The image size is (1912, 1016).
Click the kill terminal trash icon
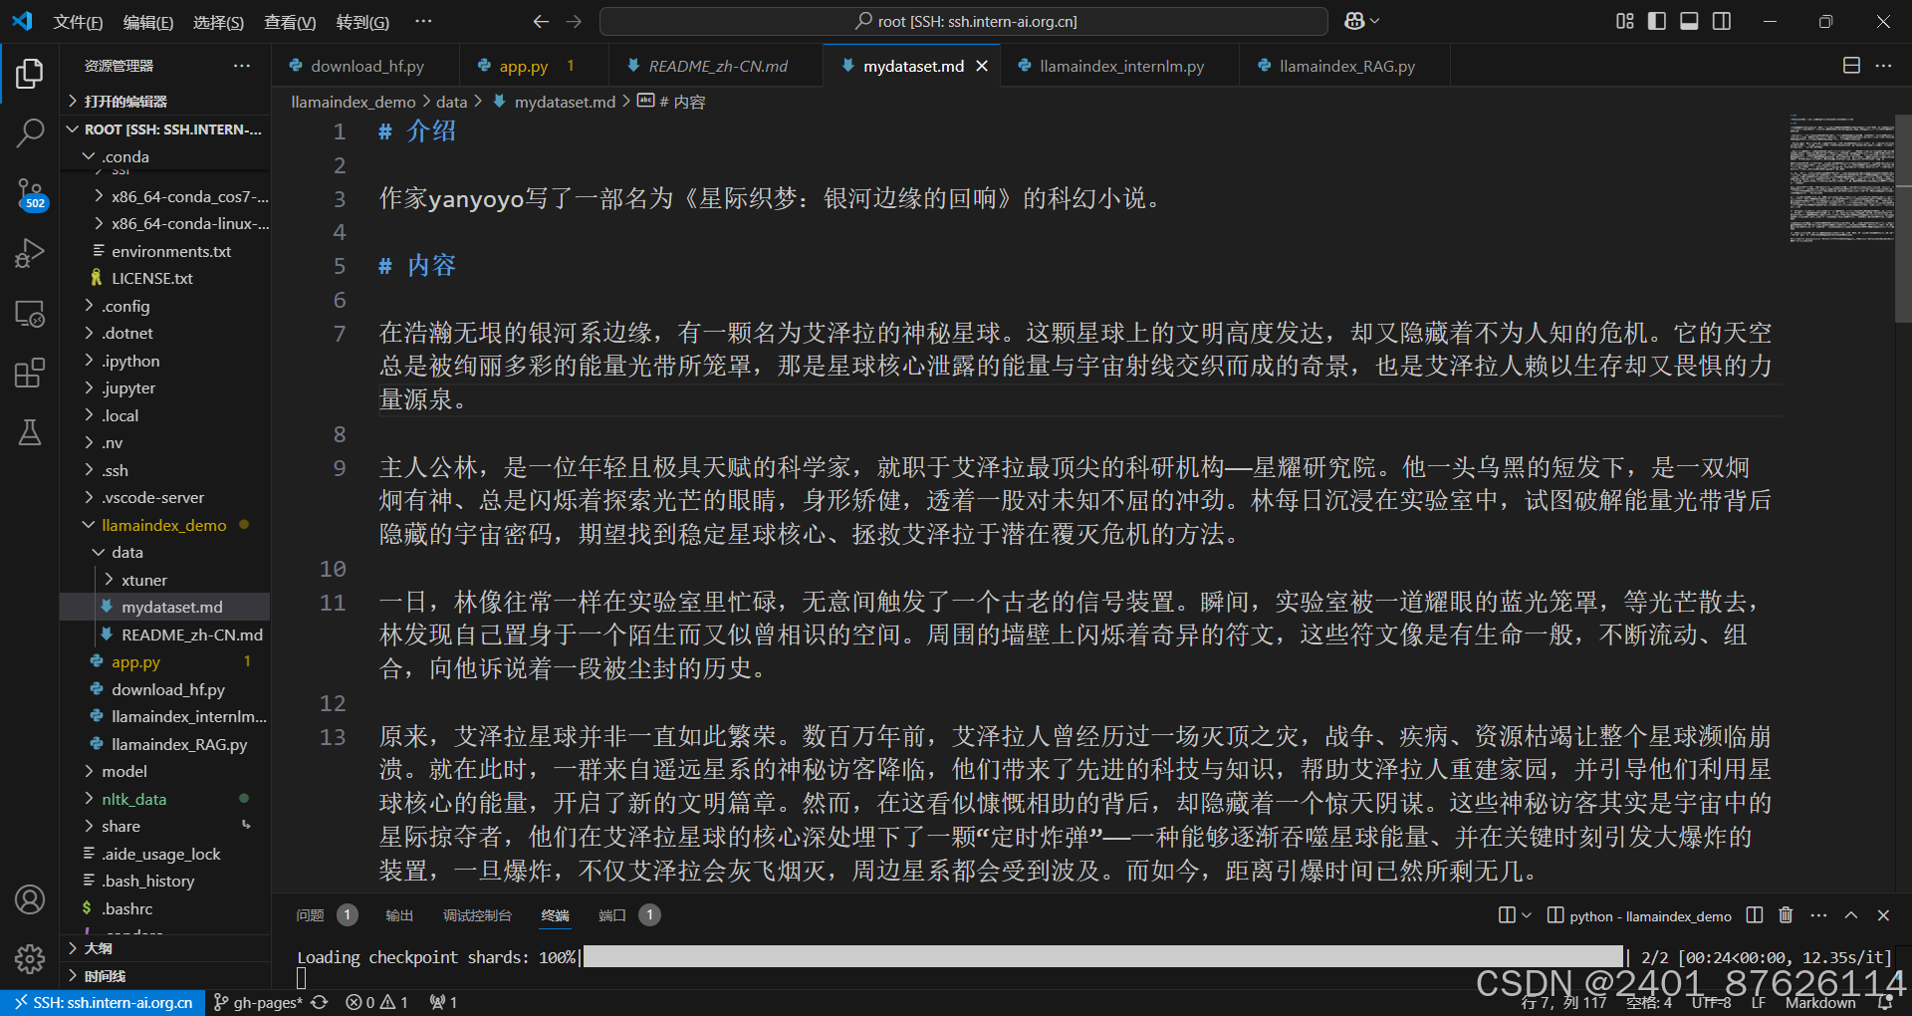tap(1785, 915)
